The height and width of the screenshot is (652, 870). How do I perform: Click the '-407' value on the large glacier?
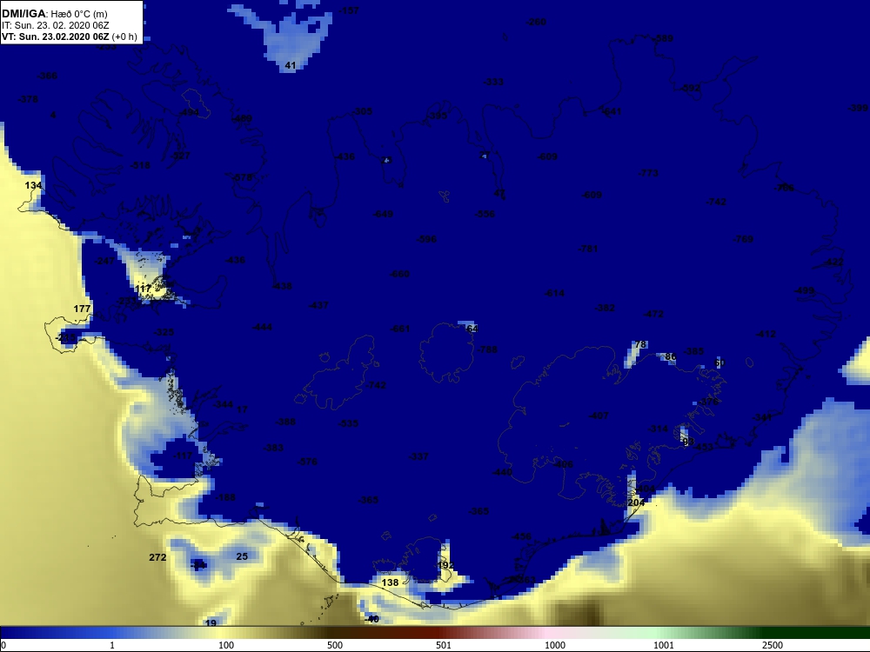click(x=599, y=416)
